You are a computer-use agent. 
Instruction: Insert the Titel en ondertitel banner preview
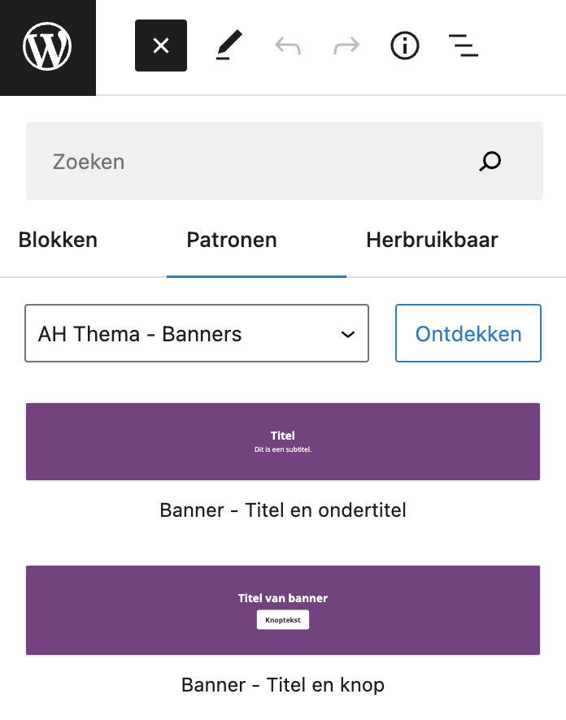(283, 442)
